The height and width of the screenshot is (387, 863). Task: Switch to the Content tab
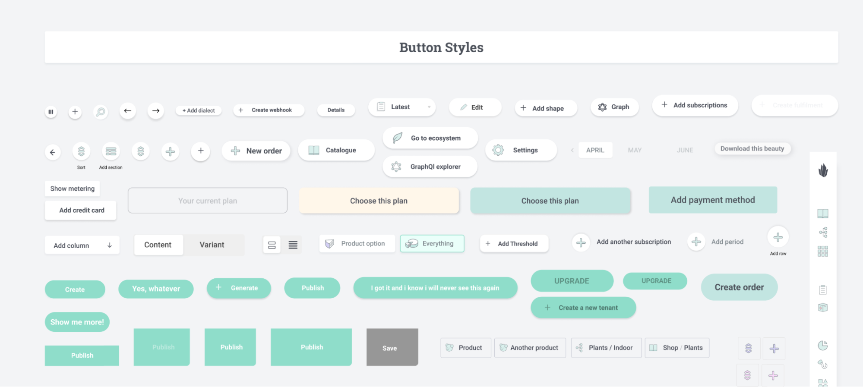158,245
